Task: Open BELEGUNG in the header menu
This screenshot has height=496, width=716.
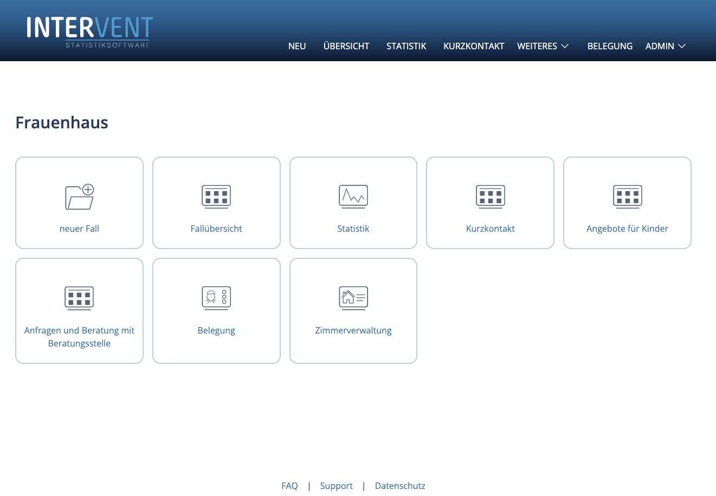Action: [x=610, y=46]
